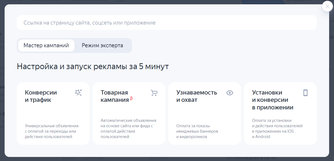This screenshot has width=334, height=161.
Task: Click the red beta badge beside Товарная кампания
Action: coord(131,99)
